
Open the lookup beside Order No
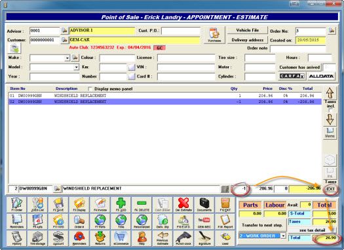[332, 31]
